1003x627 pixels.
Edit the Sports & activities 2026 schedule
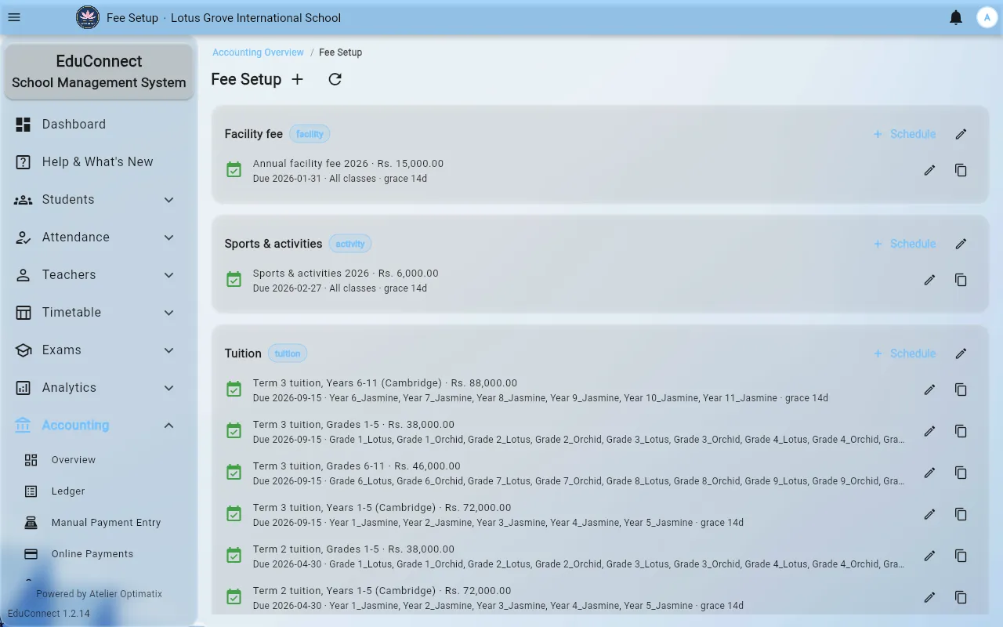click(x=929, y=280)
